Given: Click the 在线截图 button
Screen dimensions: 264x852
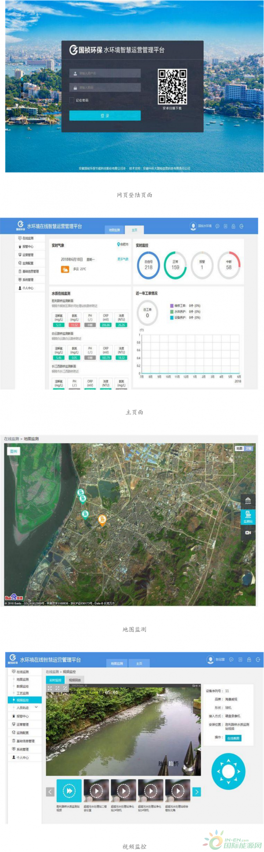Looking at the screenshot, I should tap(233, 738).
